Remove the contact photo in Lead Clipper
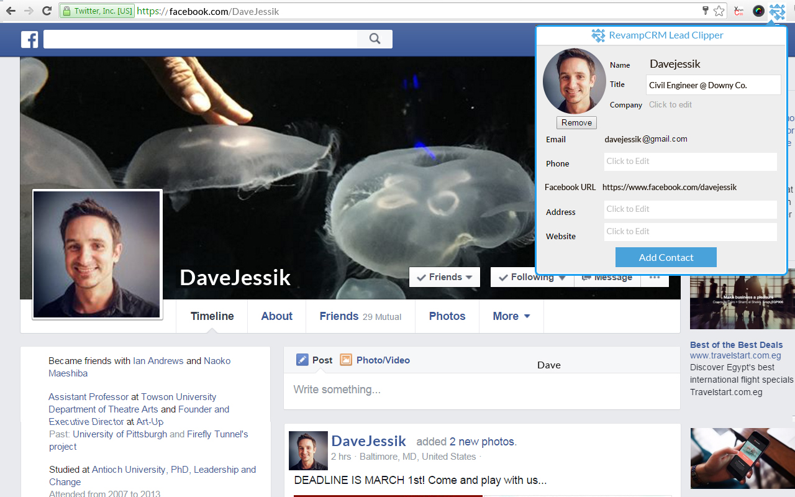 pyautogui.click(x=576, y=122)
